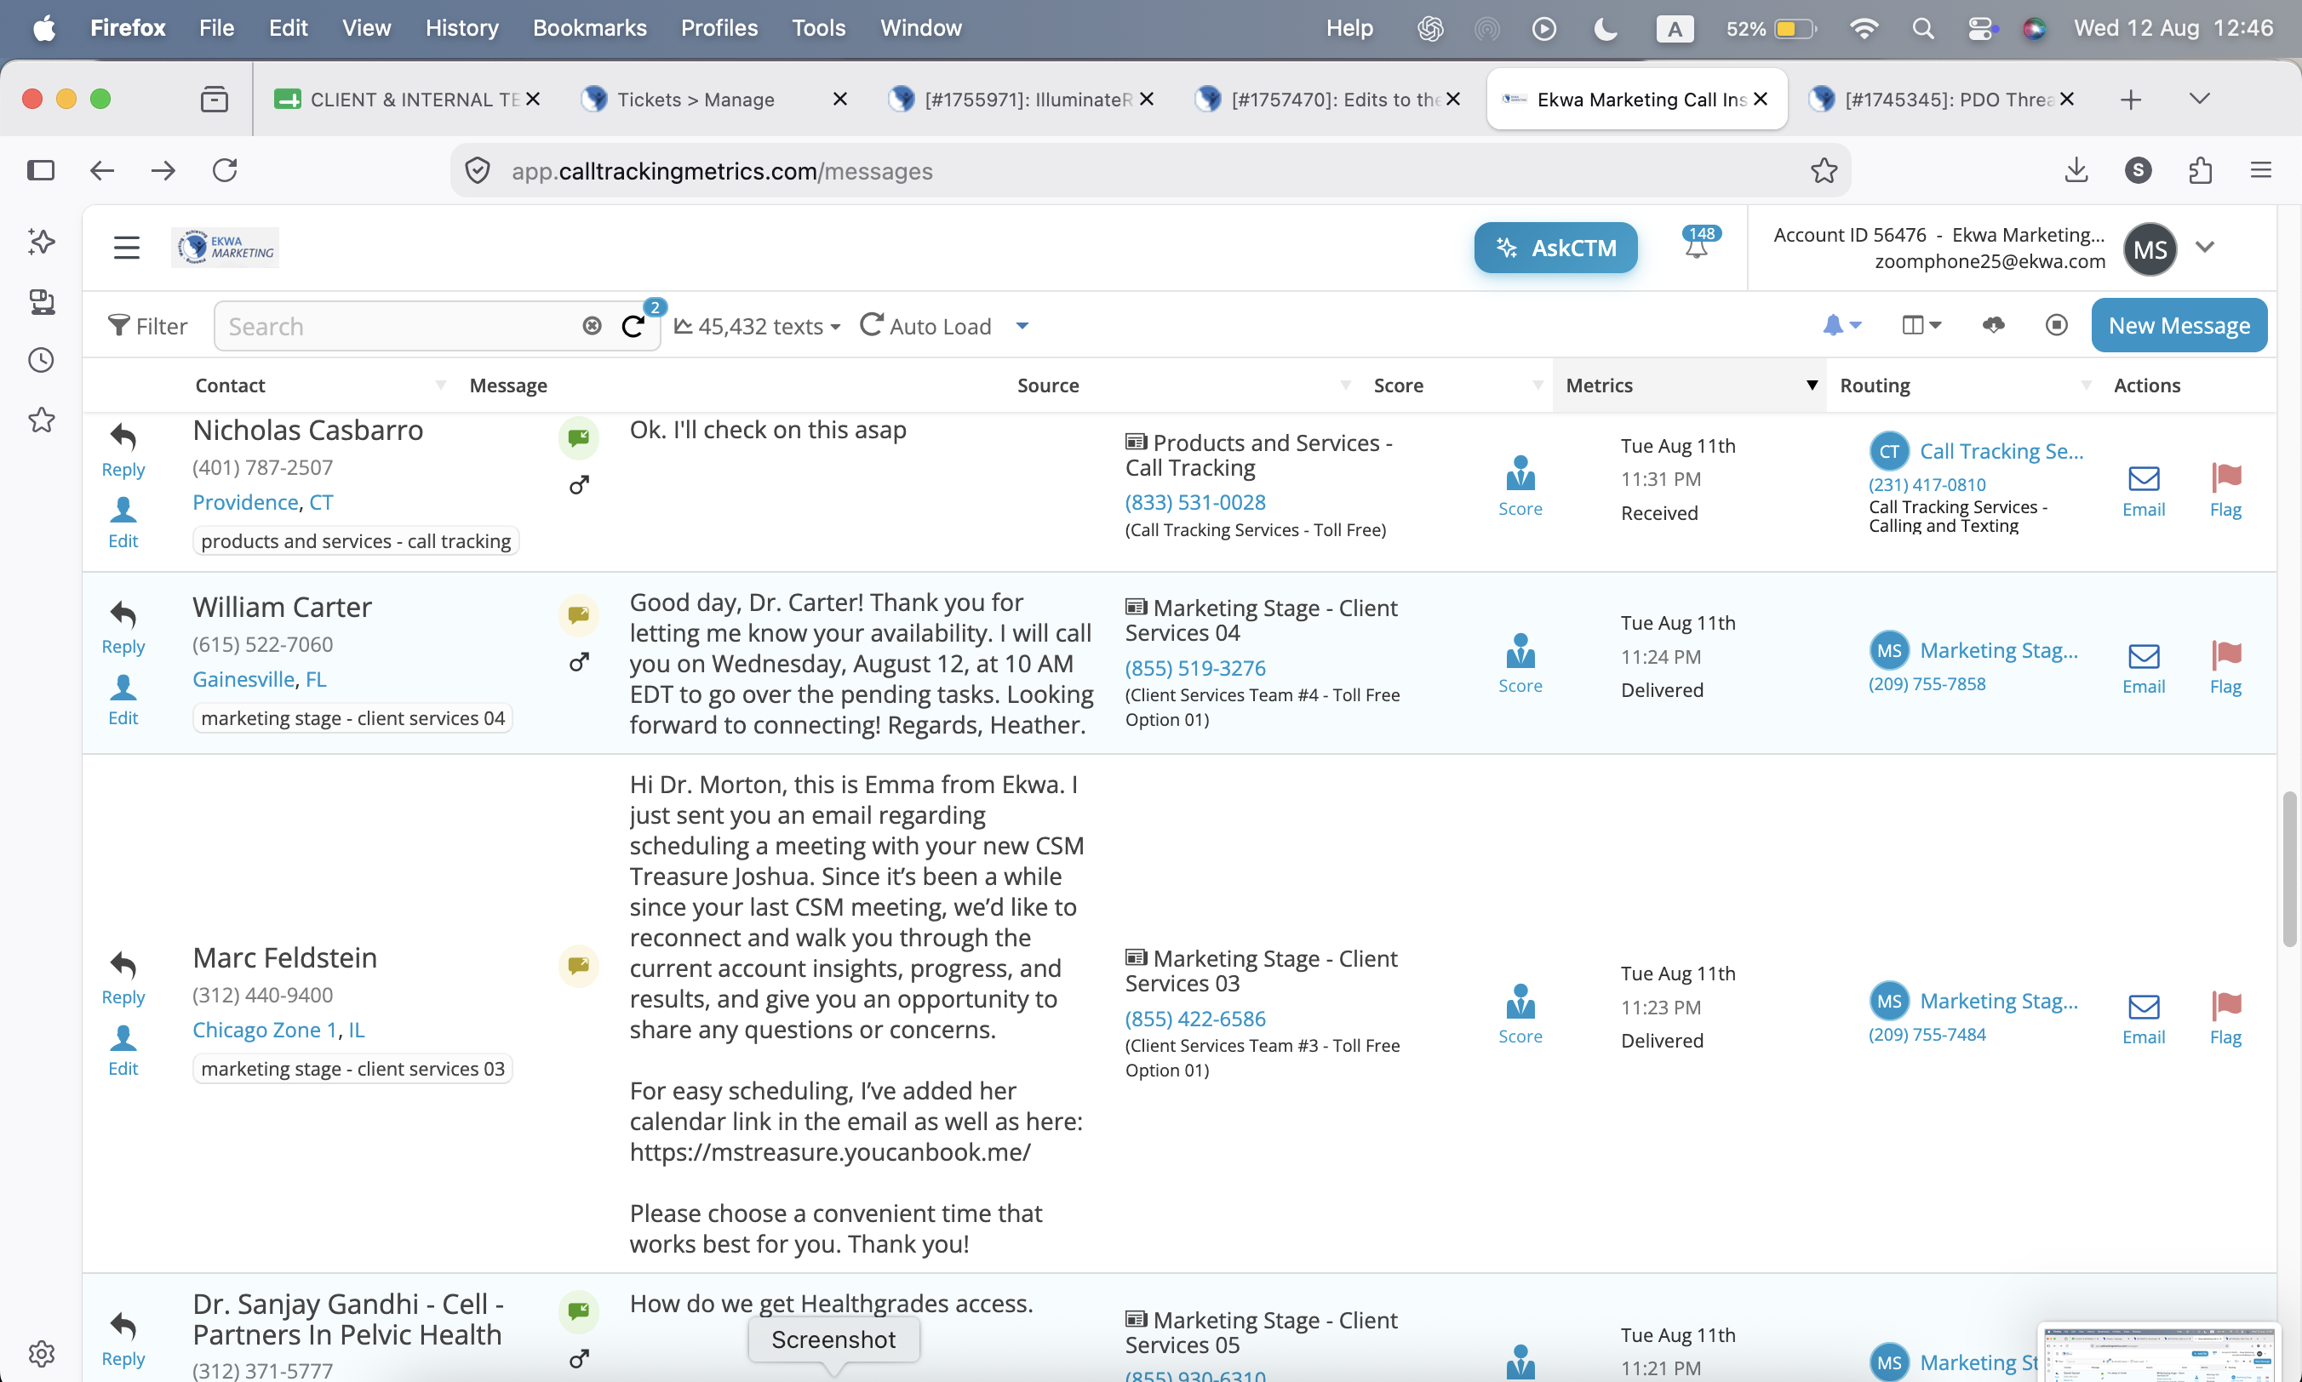Screen dimensions: 2302x1382
Task: Start a New Message
Action: pos(2178,325)
